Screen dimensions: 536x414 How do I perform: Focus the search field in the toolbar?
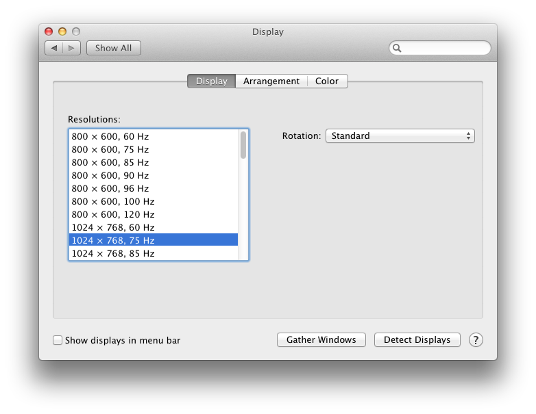(x=440, y=48)
